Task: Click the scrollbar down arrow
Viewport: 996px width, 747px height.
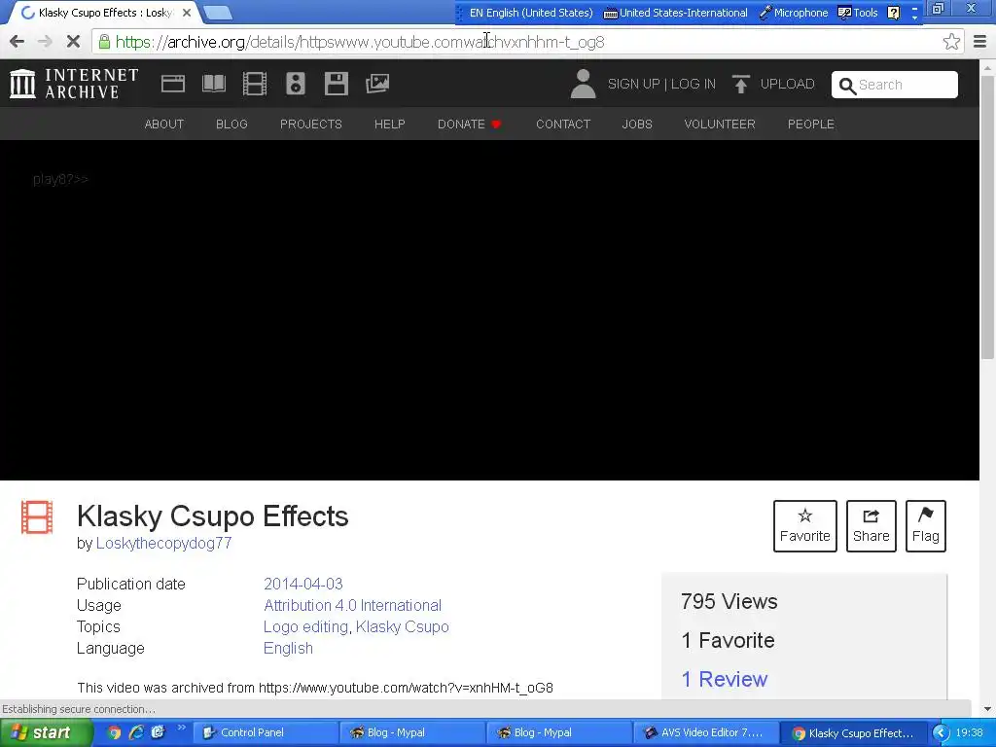Action: pyautogui.click(x=988, y=709)
